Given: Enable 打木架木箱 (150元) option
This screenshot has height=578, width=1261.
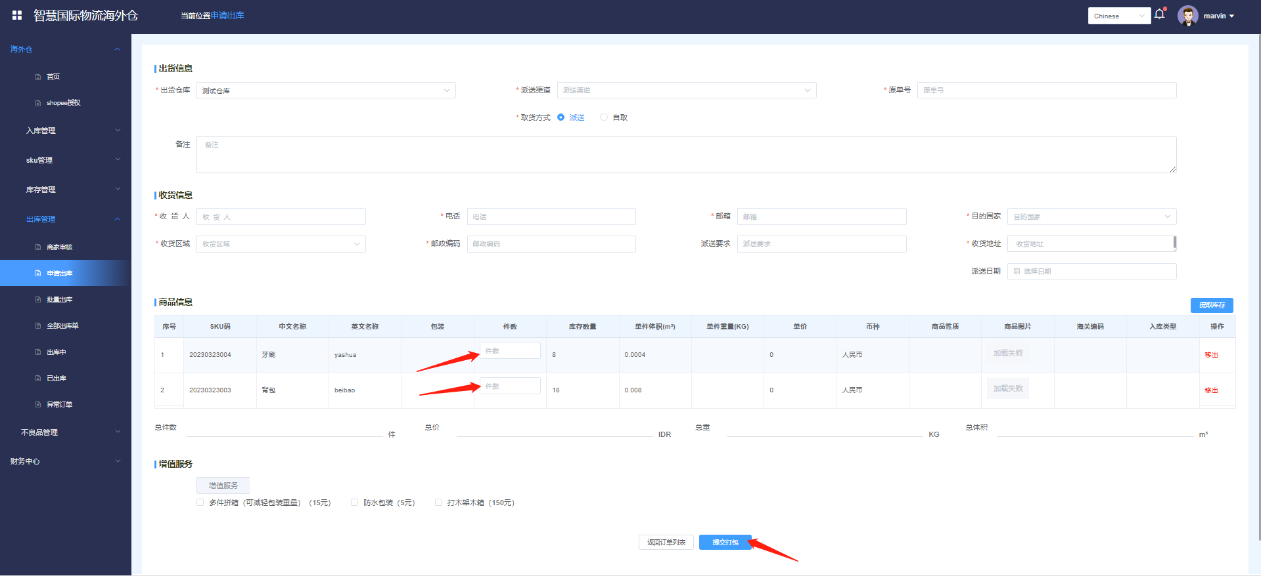Looking at the screenshot, I should coord(439,503).
